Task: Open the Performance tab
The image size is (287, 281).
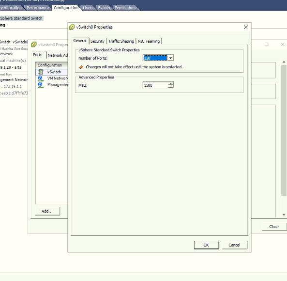Action: coord(38,8)
